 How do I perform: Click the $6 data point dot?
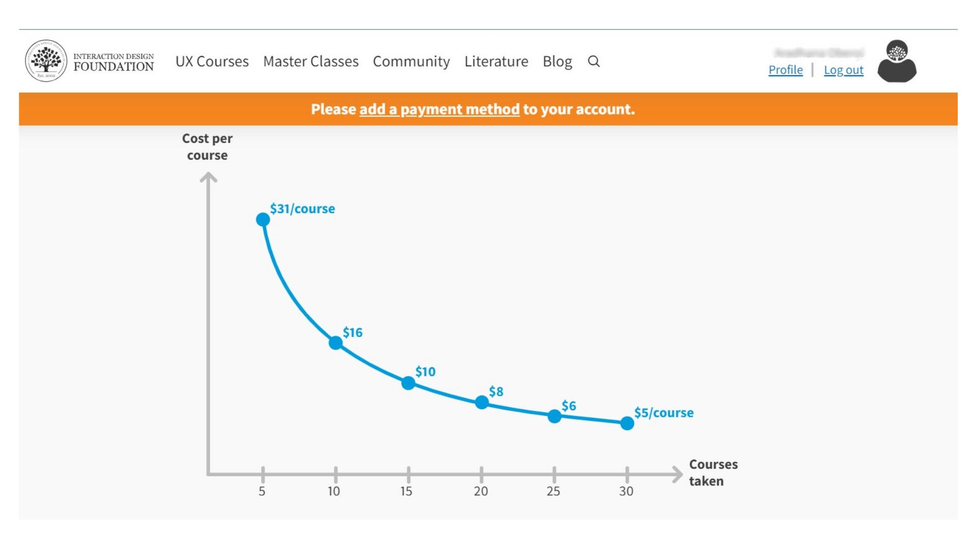tap(555, 416)
